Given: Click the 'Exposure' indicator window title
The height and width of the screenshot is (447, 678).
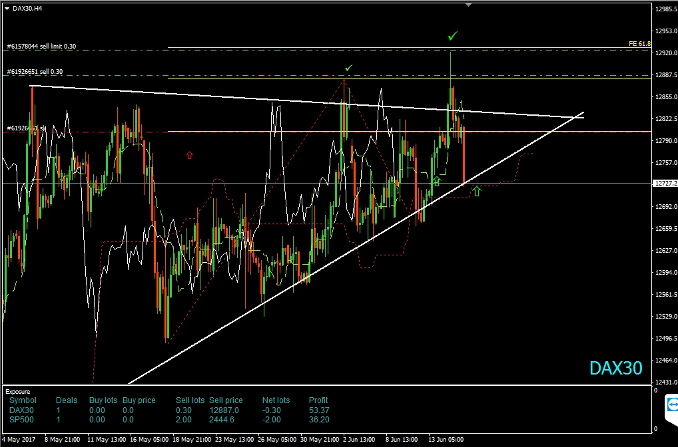Looking at the screenshot, I should click(18, 392).
